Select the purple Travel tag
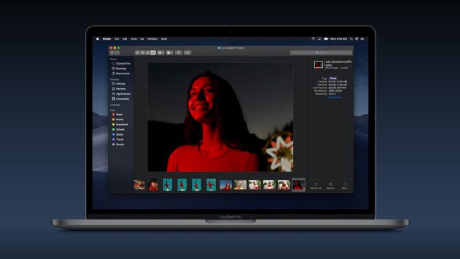Screen dimensions: 460x259 [x=118, y=139]
